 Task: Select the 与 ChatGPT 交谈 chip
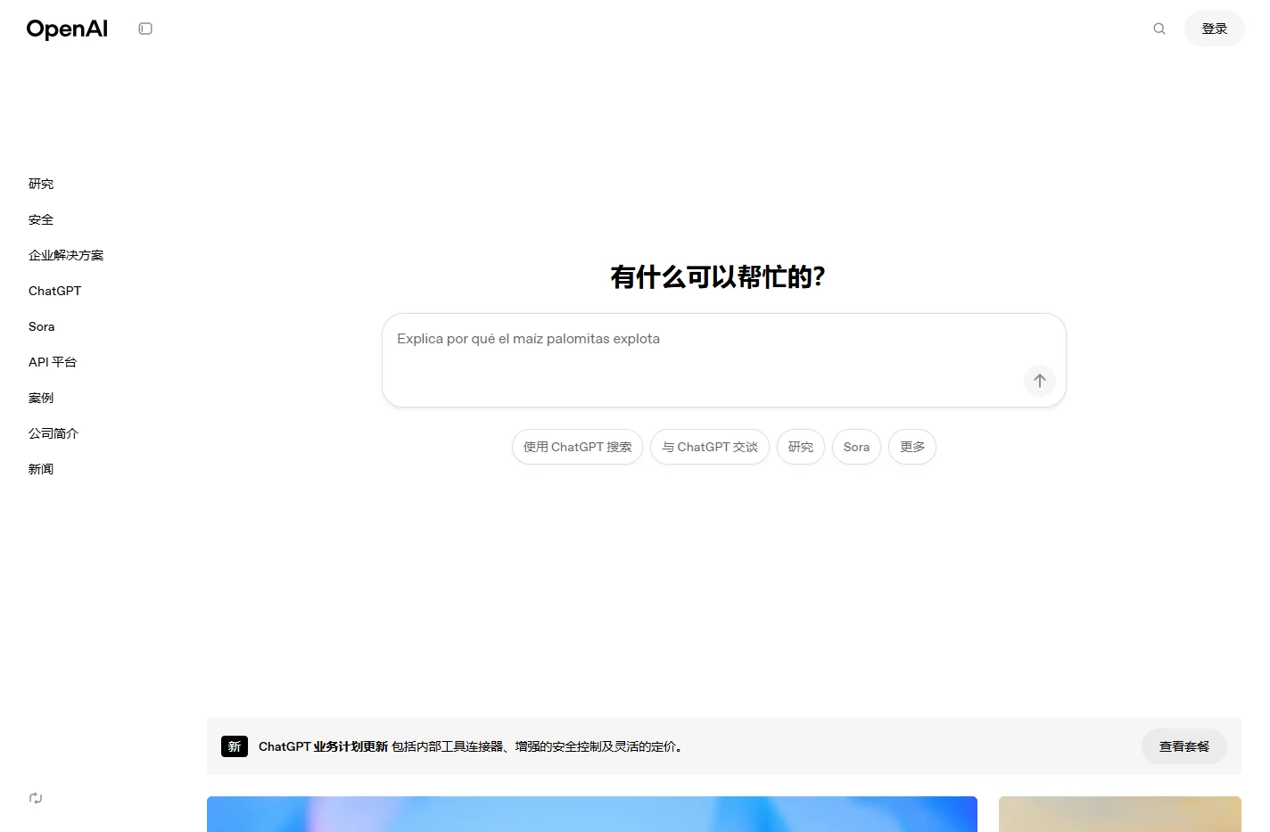click(x=710, y=447)
